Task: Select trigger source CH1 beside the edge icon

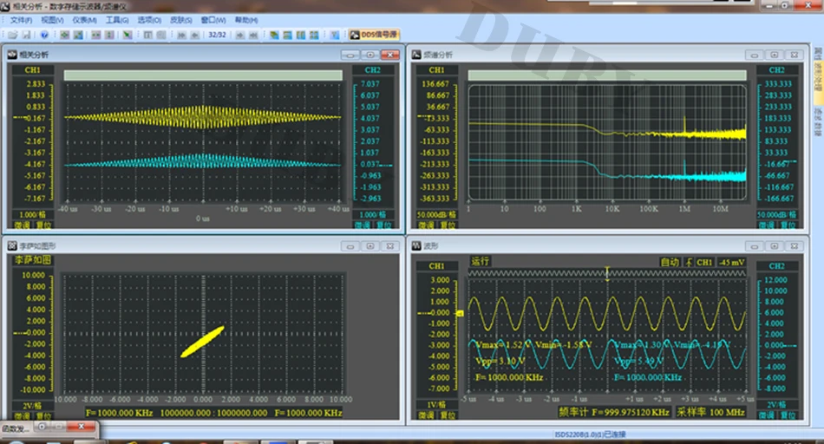Action: pos(704,262)
